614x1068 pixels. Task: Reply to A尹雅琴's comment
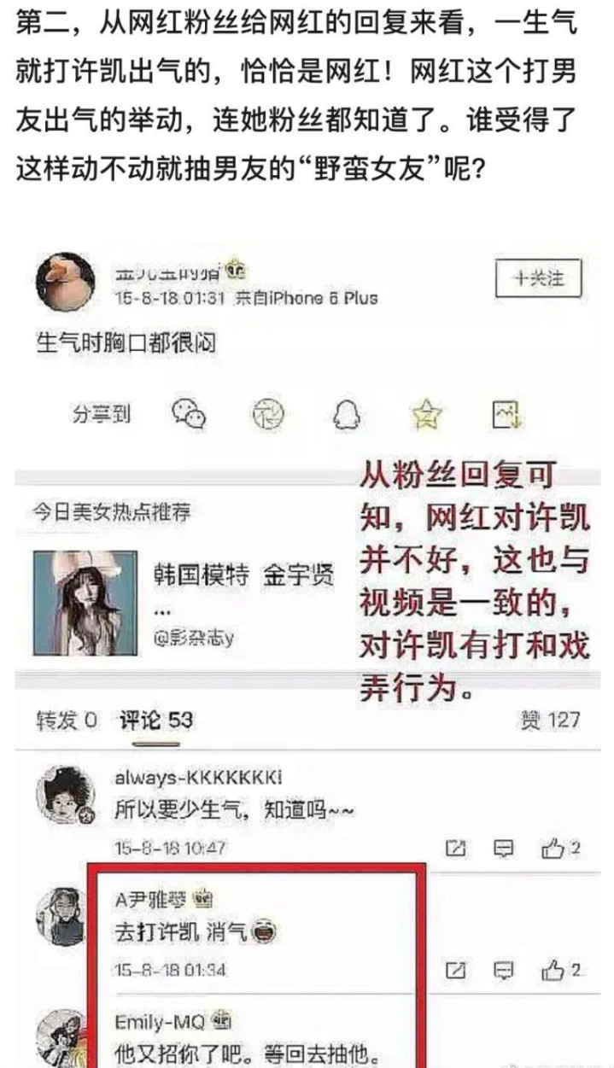(x=504, y=970)
